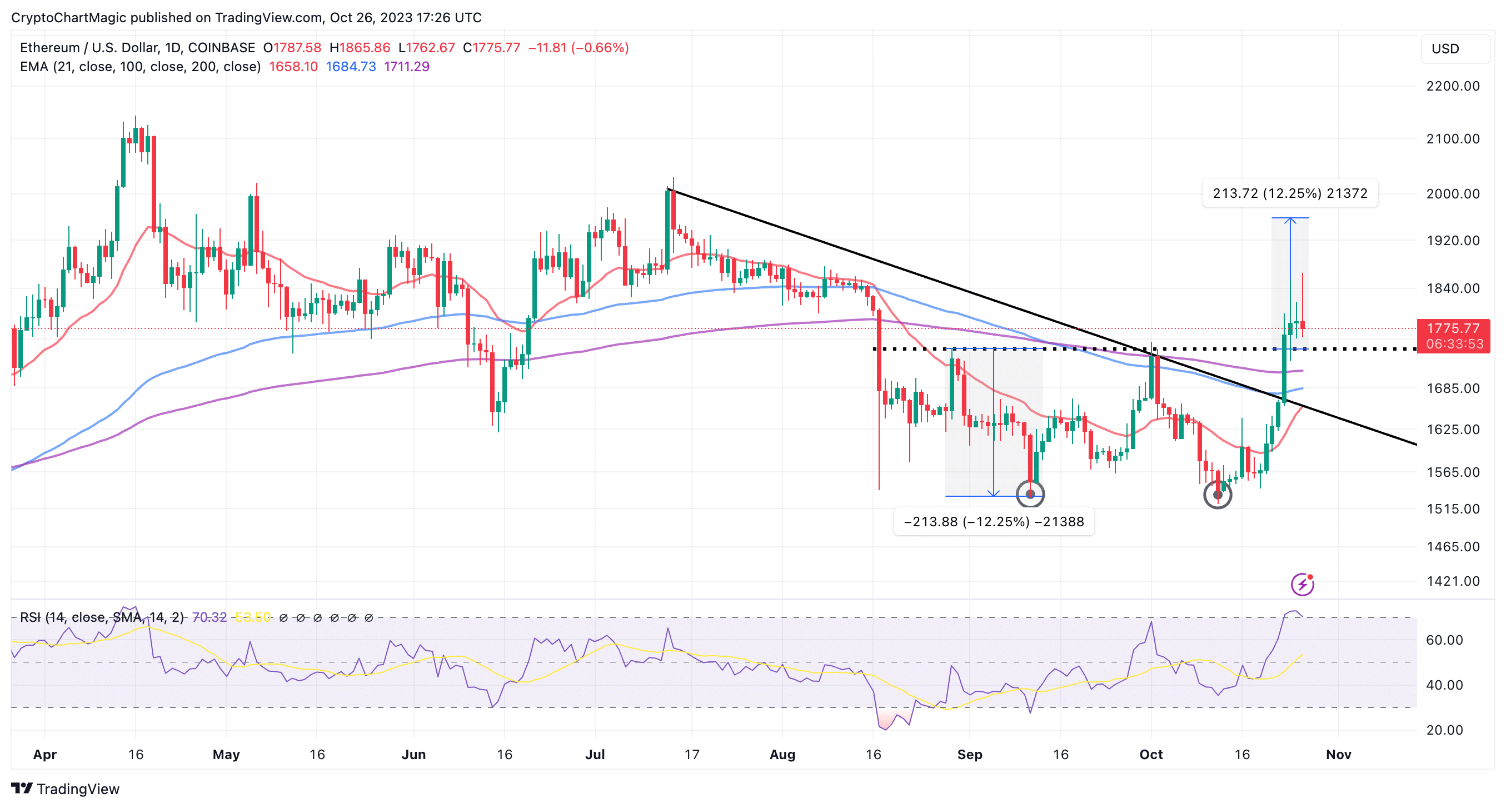
Task: Click the yellow RSI SMA value 53.50
Action: (x=252, y=617)
